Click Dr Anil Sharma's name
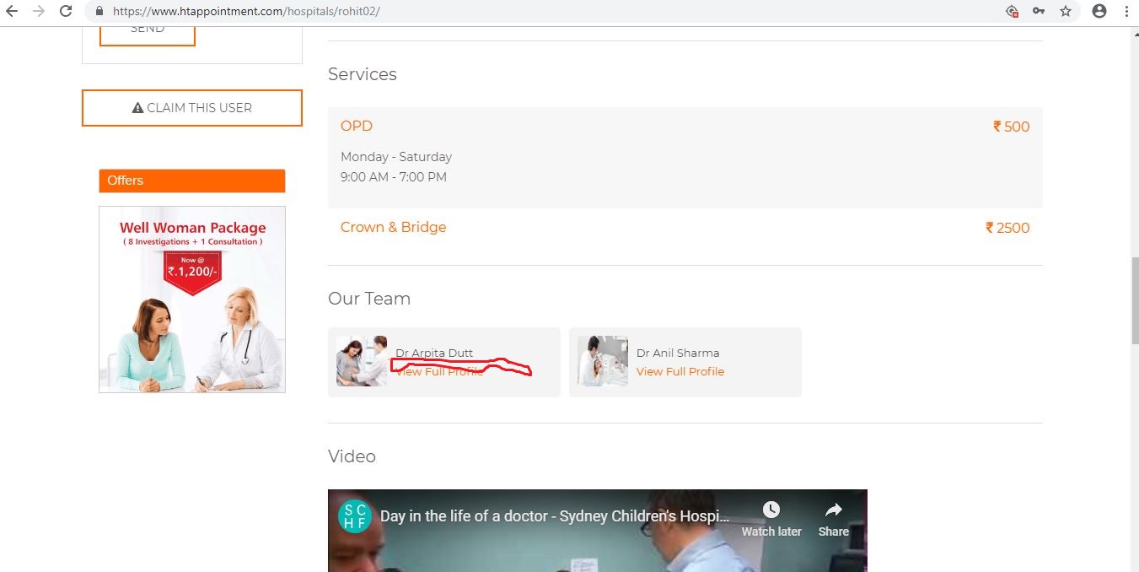 tap(678, 353)
